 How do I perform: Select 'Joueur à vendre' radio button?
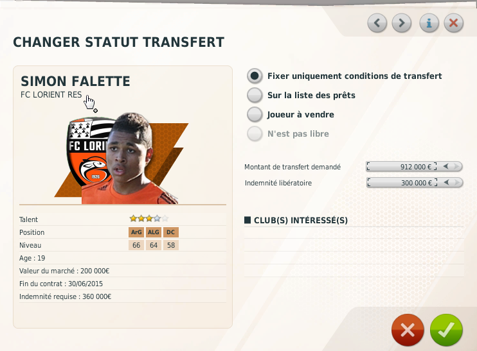tap(255, 114)
